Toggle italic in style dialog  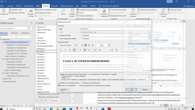89,45
